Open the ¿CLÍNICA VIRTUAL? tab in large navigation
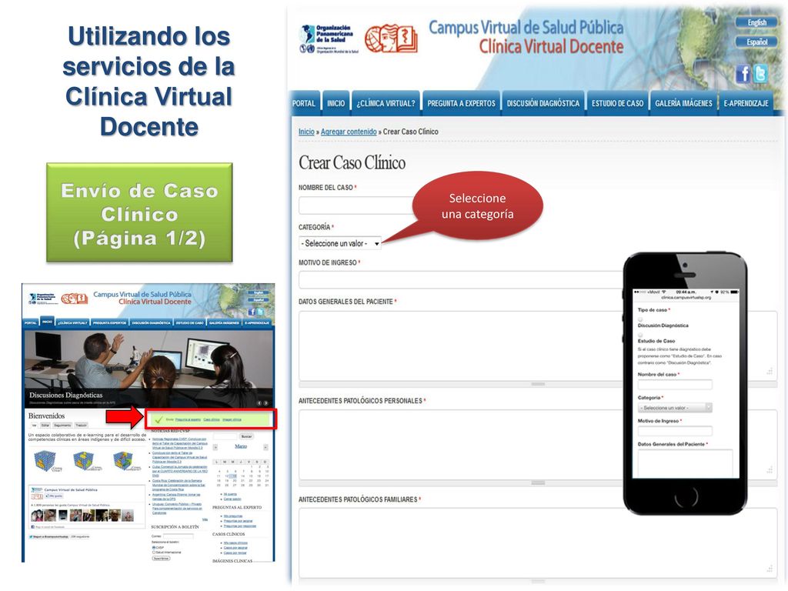 [386, 103]
